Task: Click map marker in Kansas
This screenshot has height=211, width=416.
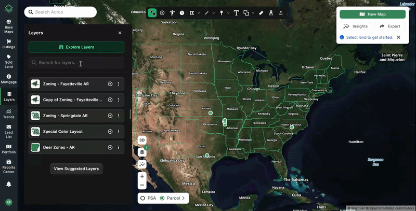Action: click(x=211, y=113)
